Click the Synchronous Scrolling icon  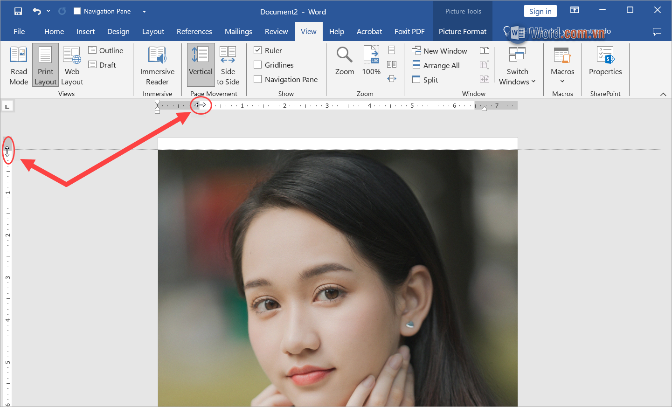(485, 65)
